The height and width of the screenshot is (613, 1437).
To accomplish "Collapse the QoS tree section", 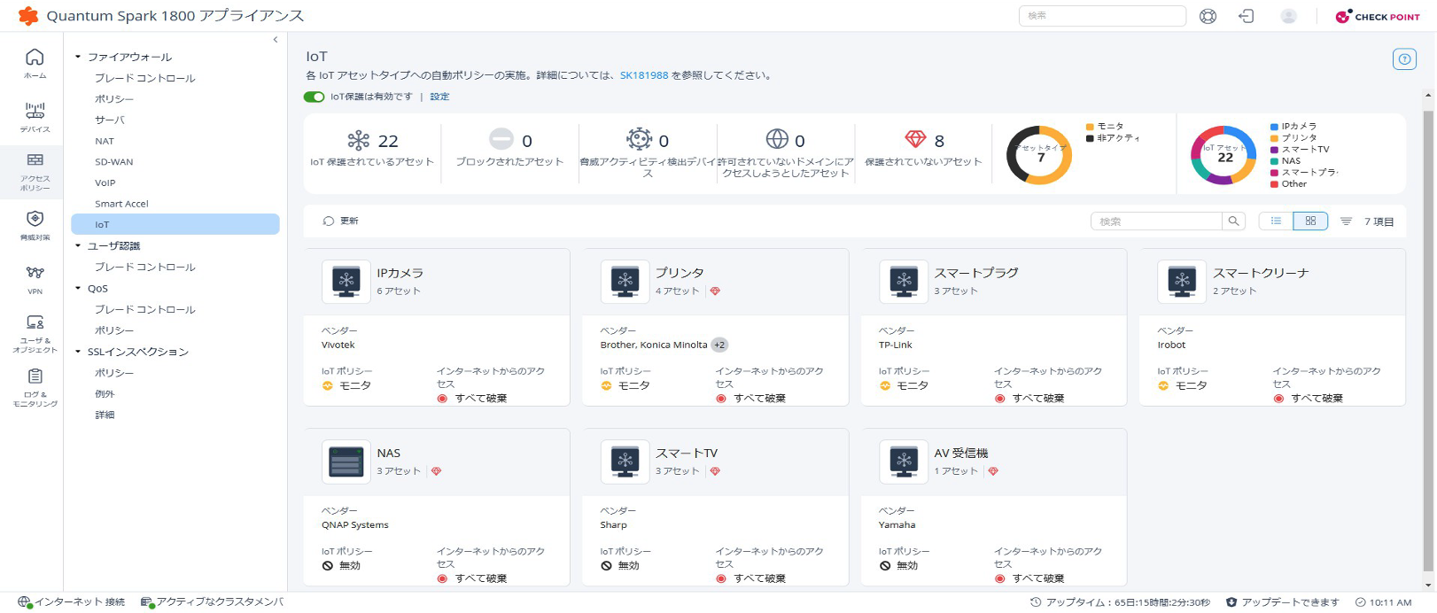I will [78, 288].
